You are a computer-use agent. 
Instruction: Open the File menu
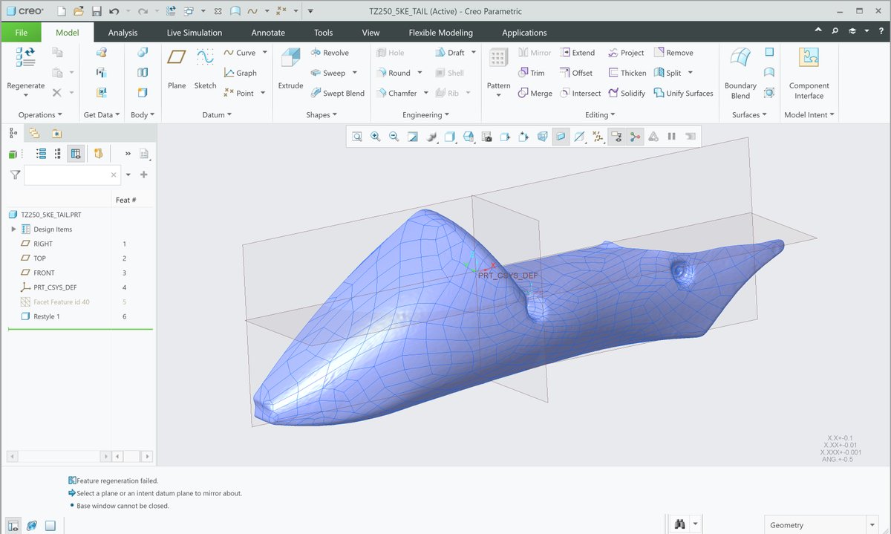[x=22, y=32]
